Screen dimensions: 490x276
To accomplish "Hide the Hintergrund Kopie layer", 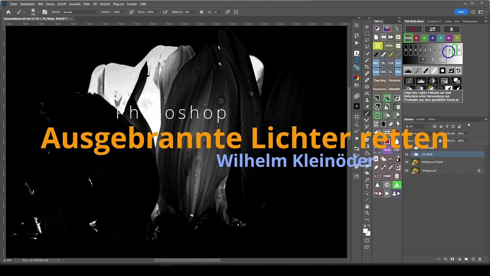I will (x=407, y=162).
